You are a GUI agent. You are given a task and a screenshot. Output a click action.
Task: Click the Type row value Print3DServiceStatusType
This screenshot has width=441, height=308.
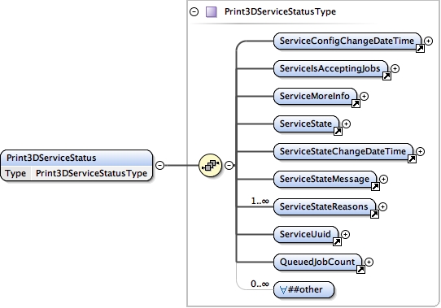[x=91, y=173]
